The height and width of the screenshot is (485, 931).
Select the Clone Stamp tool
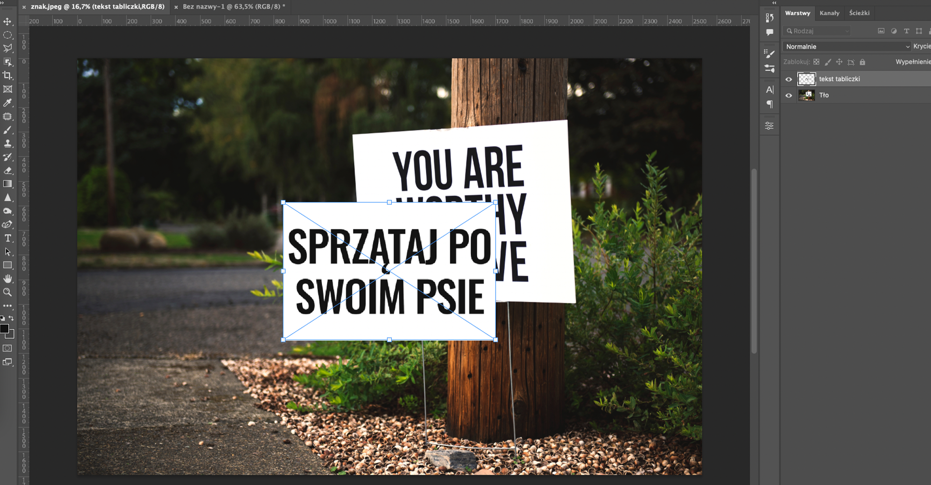click(8, 144)
